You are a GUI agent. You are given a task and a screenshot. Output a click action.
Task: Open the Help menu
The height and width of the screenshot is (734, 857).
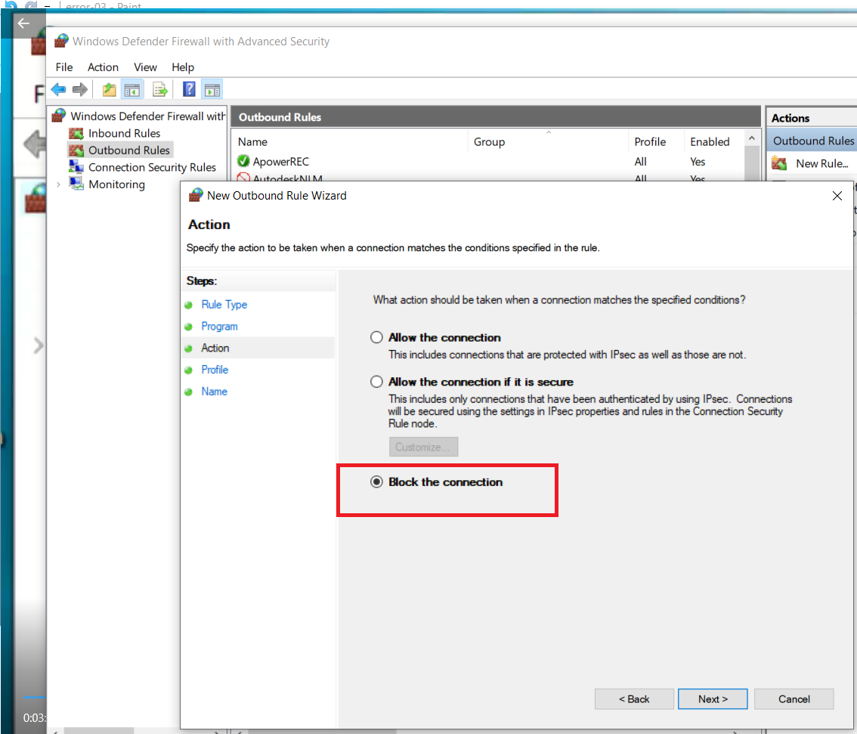pos(183,67)
